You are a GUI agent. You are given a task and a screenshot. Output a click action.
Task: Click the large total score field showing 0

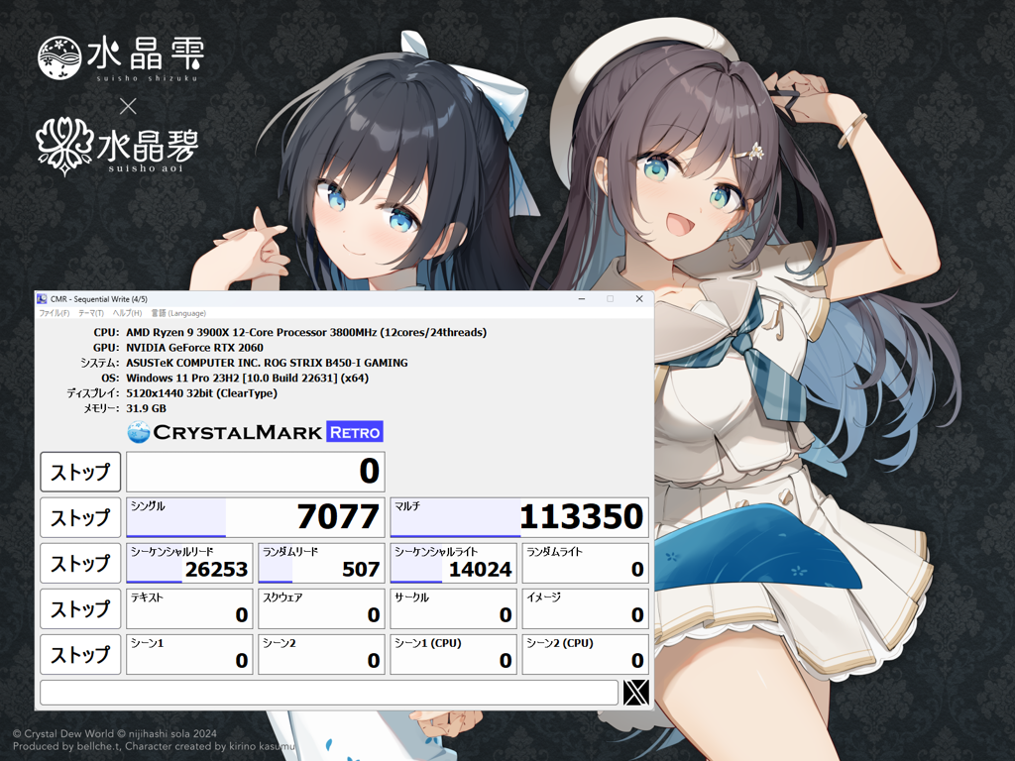point(255,471)
